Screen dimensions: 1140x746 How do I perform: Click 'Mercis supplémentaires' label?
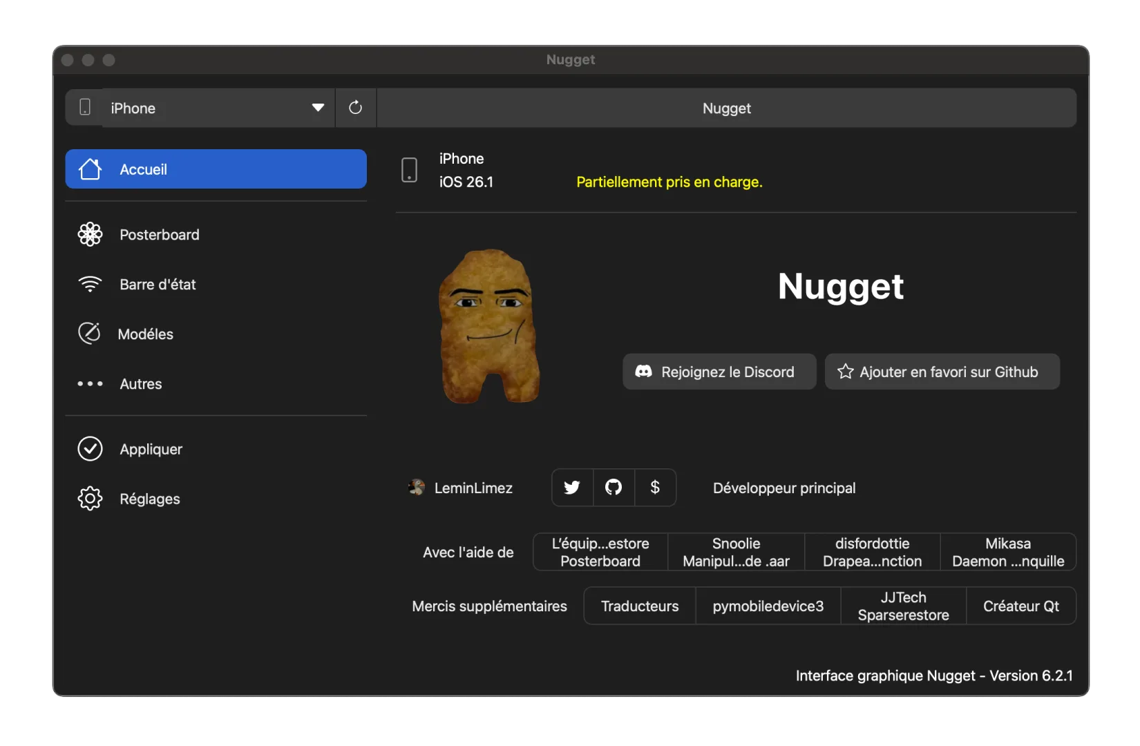coord(489,606)
